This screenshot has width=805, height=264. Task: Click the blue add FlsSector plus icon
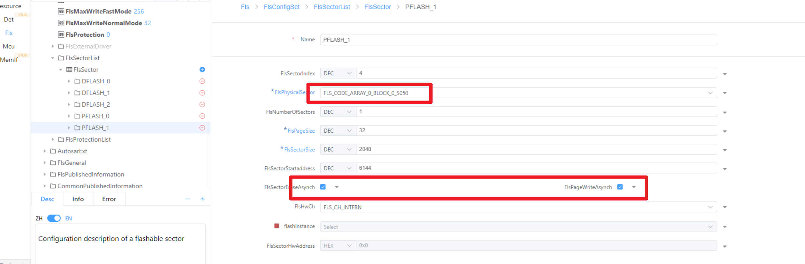202,69
